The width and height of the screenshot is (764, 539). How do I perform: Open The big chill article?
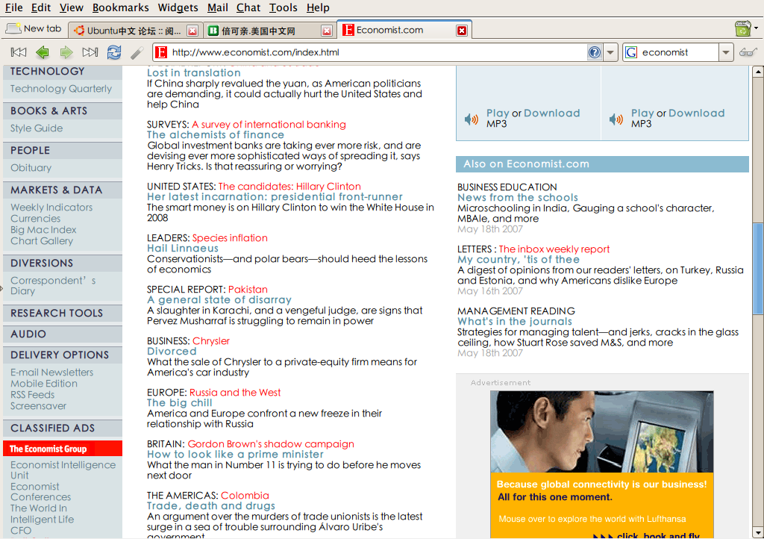[179, 402]
